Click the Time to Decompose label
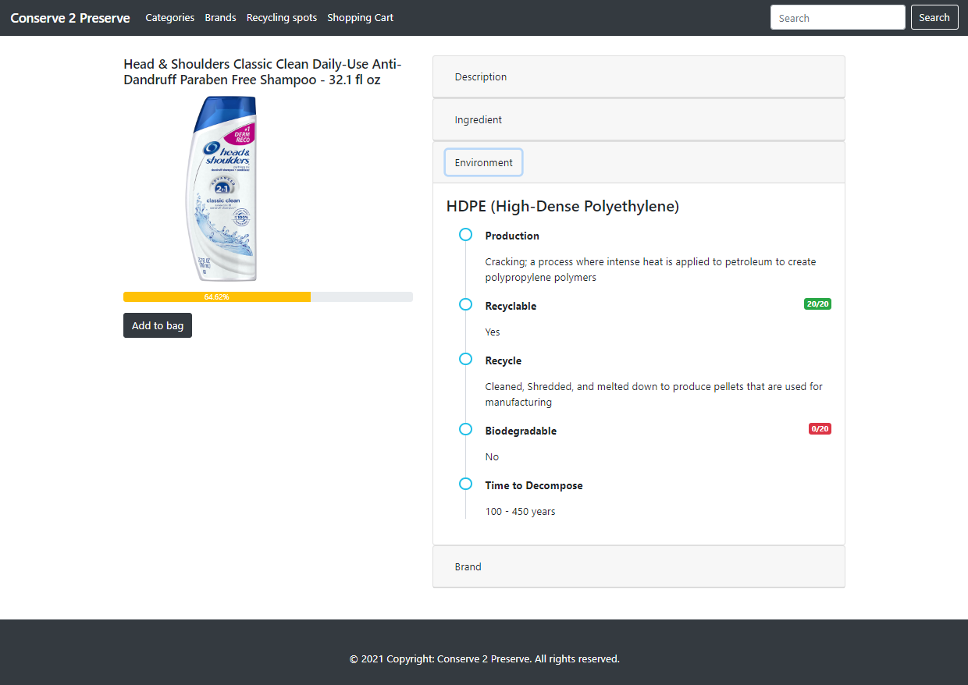This screenshot has height=685, width=968. pos(534,485)
